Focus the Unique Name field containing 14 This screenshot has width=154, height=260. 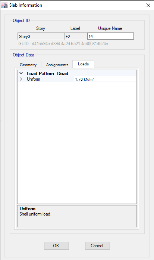pos(110,36)
